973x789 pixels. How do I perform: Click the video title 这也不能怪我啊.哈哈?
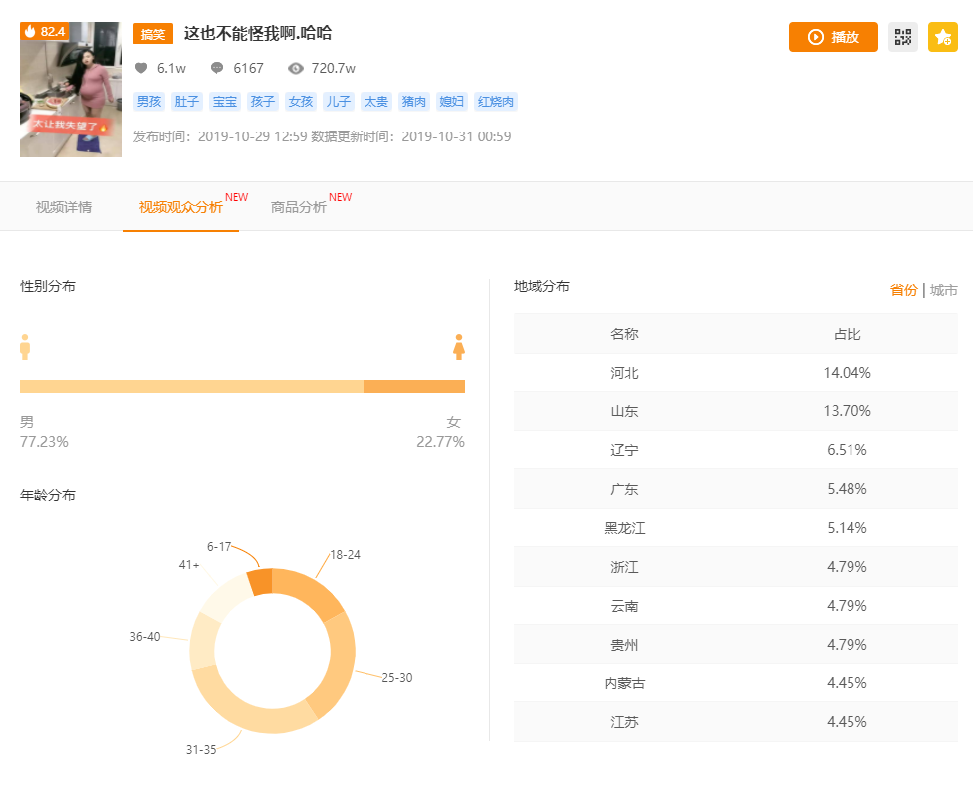[x=258, y=33]
